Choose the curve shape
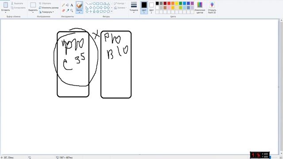283x159 pixels. (x=91, y=4)
